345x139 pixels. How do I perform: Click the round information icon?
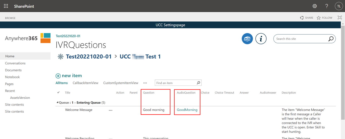pos(261,39)
